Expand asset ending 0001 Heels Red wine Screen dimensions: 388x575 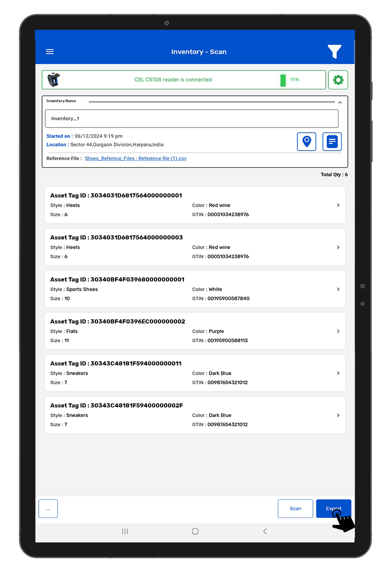pyautogui.click(x=338, y=205)
